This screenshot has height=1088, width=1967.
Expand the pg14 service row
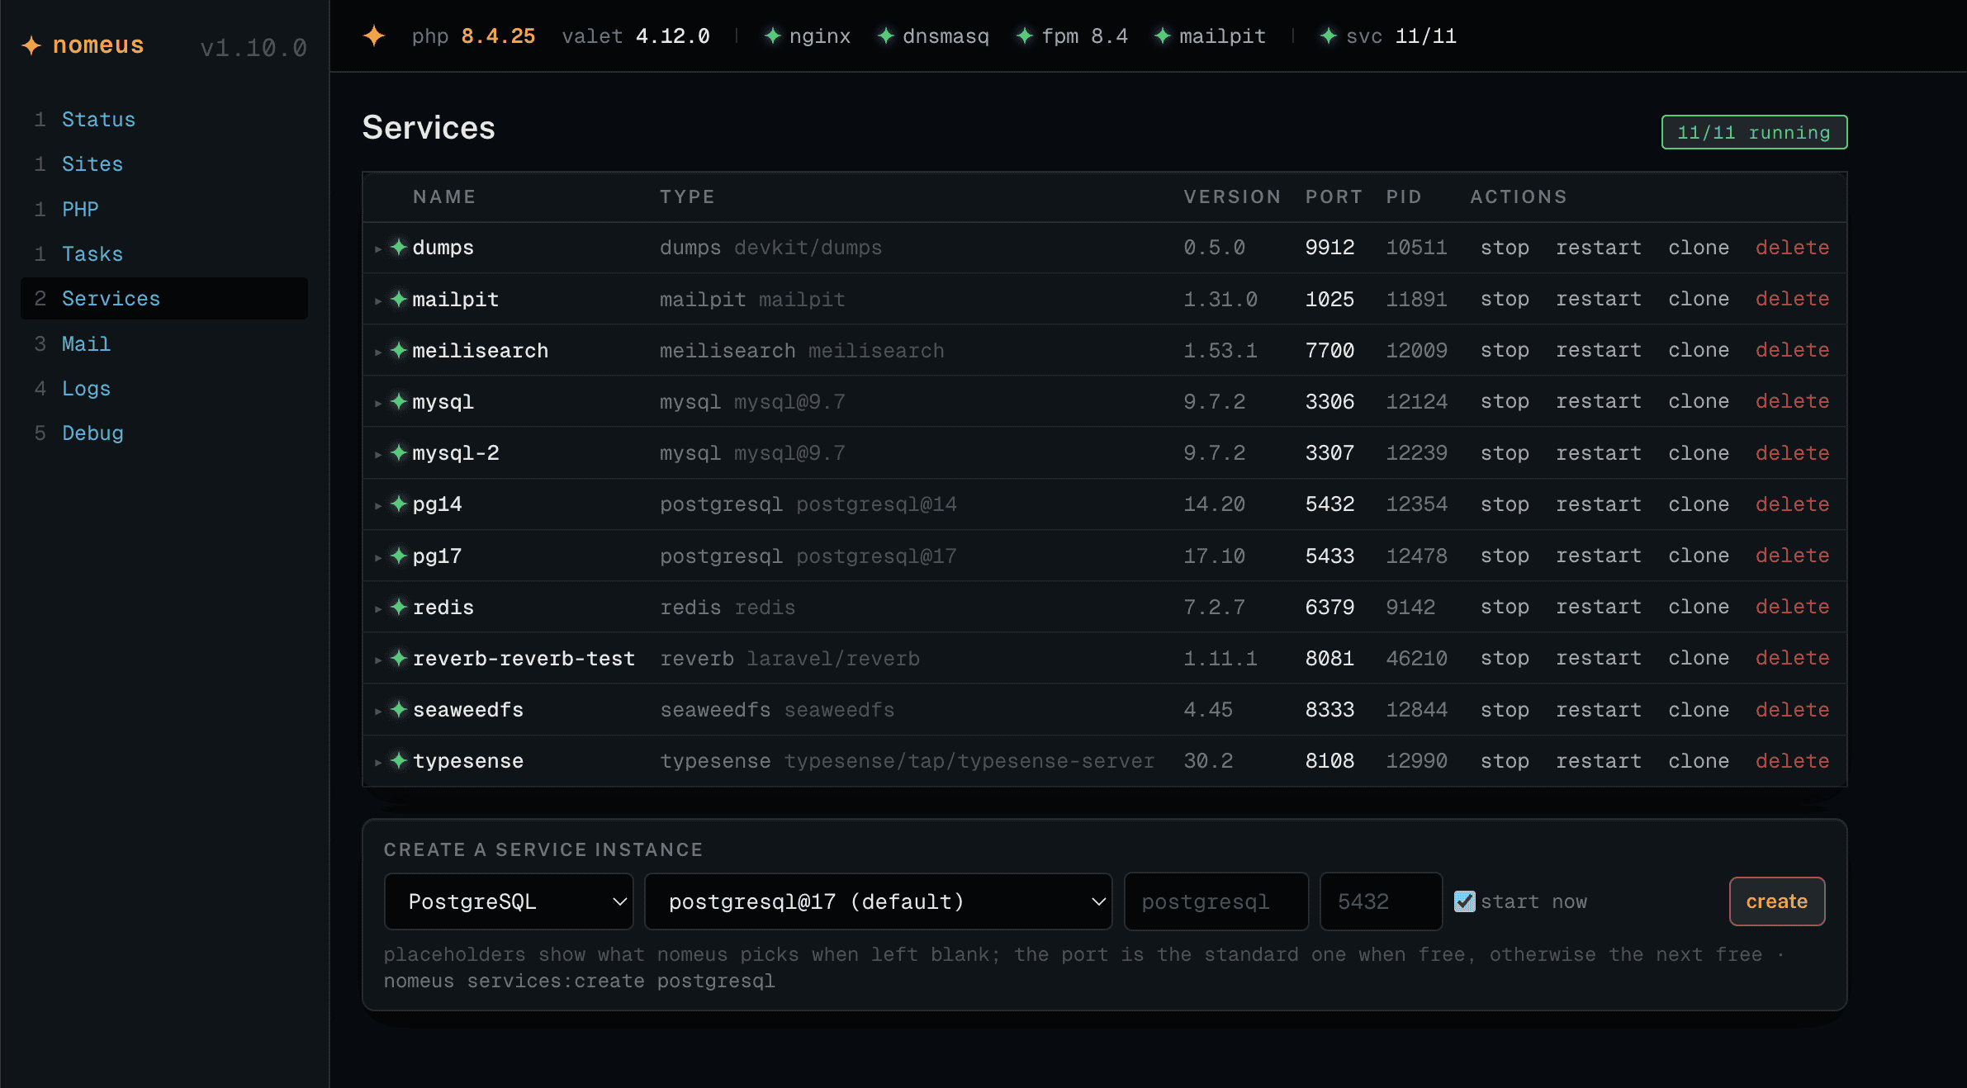377,505
